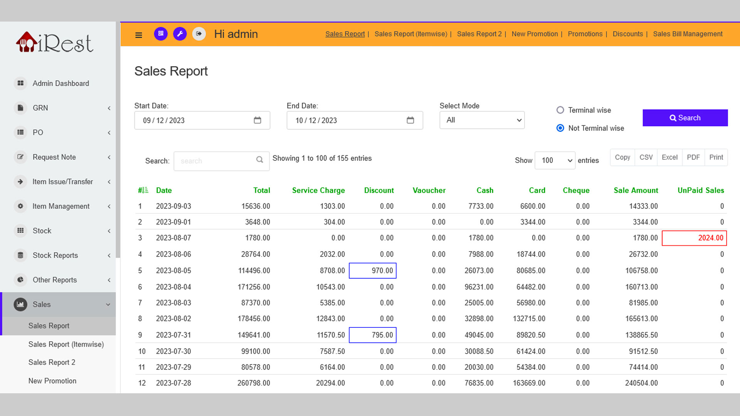The image size is (740, 416).
Task: Click the Excel export button
Action: click(669, 157)
